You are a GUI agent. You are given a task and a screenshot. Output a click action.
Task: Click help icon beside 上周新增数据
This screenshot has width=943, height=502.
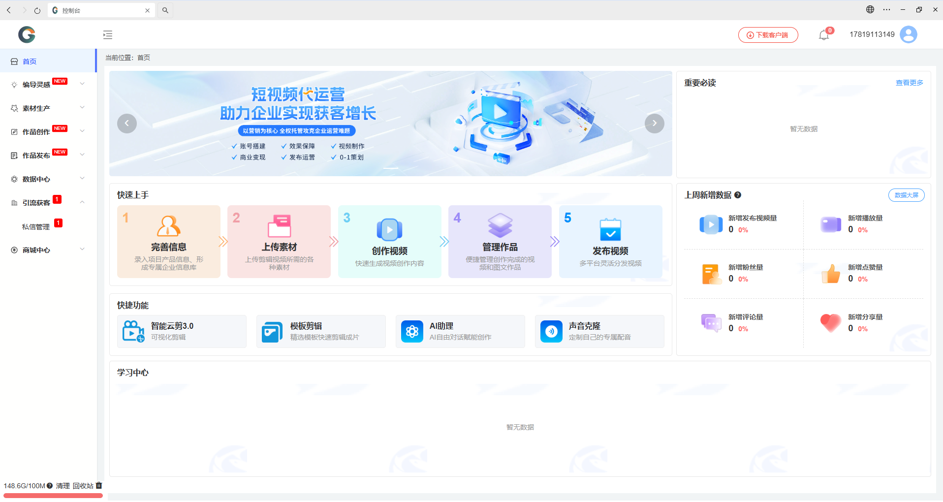(x=738, y=195)
